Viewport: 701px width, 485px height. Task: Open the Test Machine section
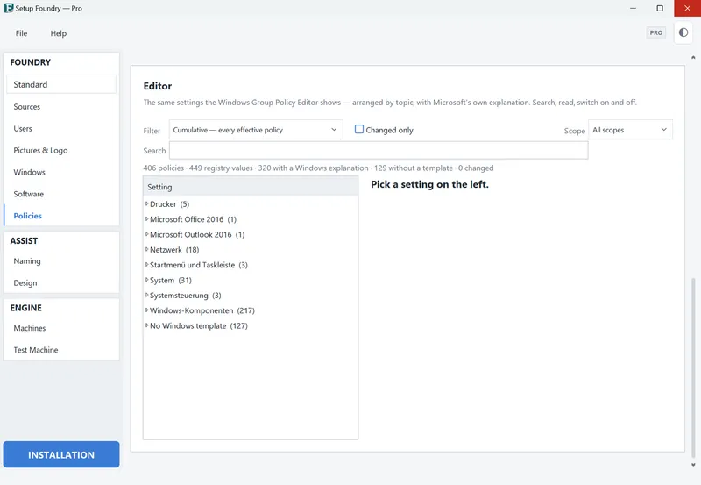(61, 350)
